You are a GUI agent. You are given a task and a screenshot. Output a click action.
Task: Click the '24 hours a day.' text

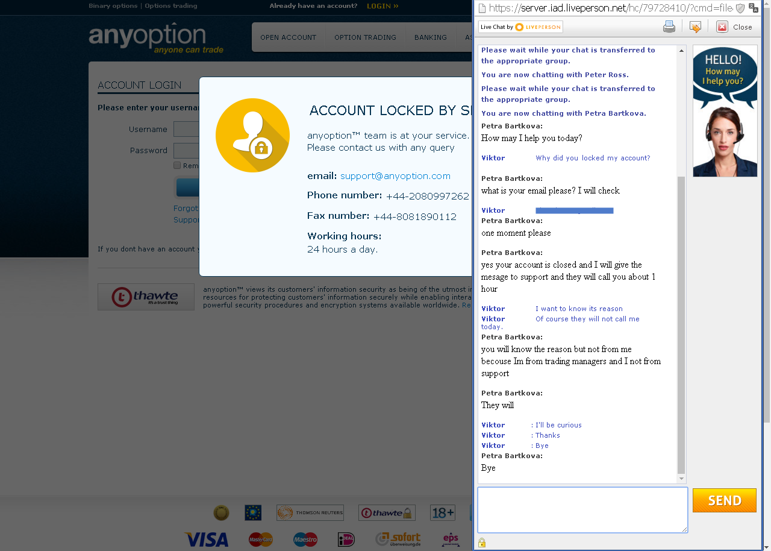coord(343,250)
